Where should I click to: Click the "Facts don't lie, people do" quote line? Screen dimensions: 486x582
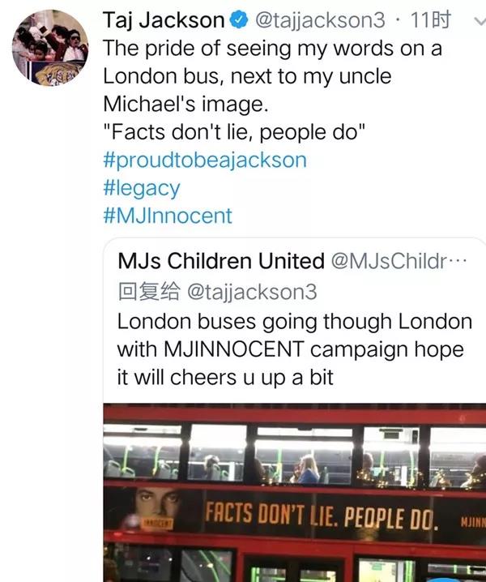click(235, 132)
